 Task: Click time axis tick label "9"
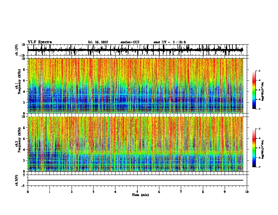click(225, 192)
